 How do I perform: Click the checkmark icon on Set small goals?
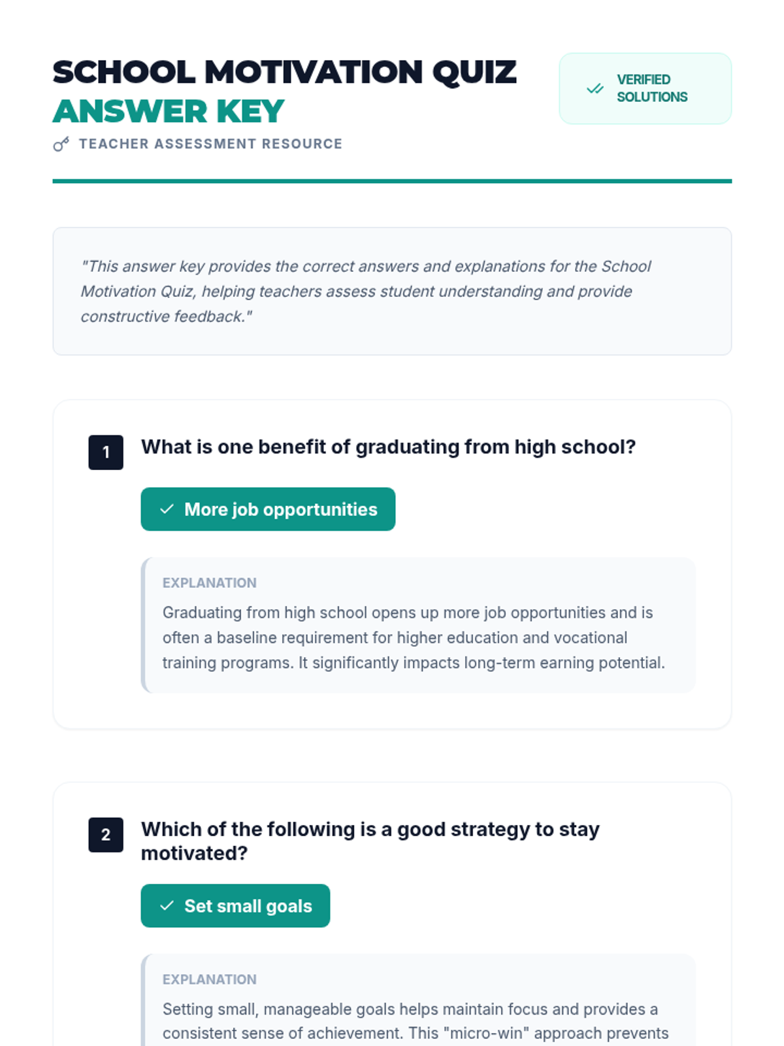click(167, 905)
